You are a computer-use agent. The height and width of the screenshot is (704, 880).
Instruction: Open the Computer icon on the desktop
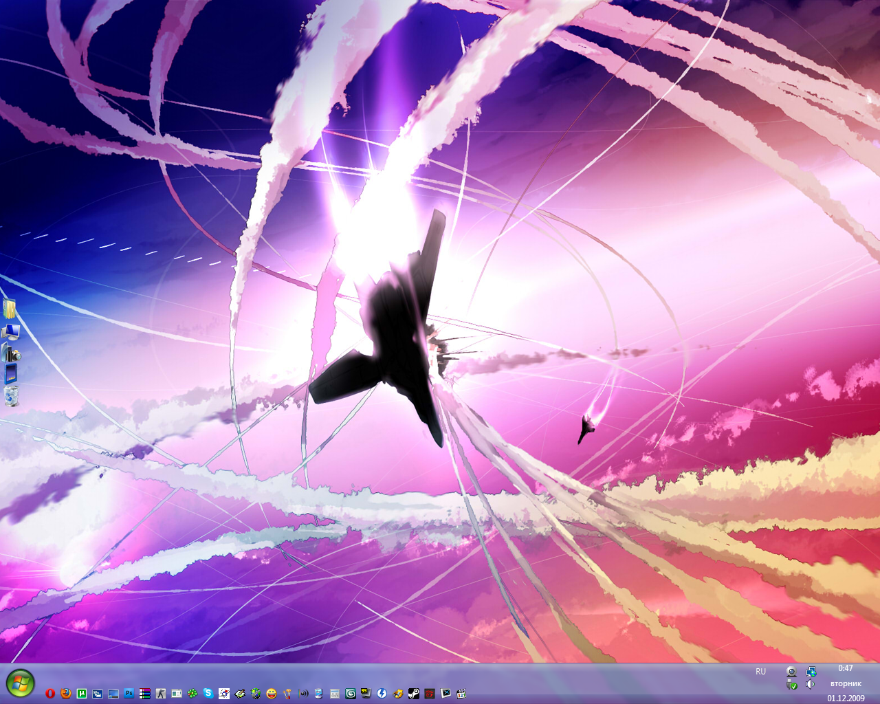(10, 332)
